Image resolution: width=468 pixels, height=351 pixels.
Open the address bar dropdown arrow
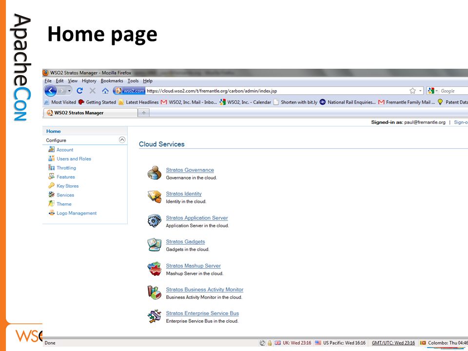click(420, 91)
